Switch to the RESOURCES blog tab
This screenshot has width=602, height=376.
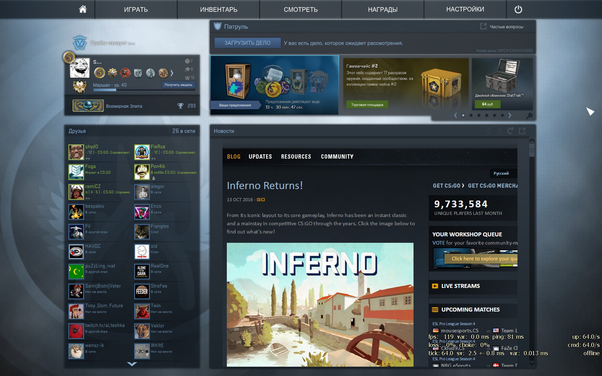[x=296, y=156]
